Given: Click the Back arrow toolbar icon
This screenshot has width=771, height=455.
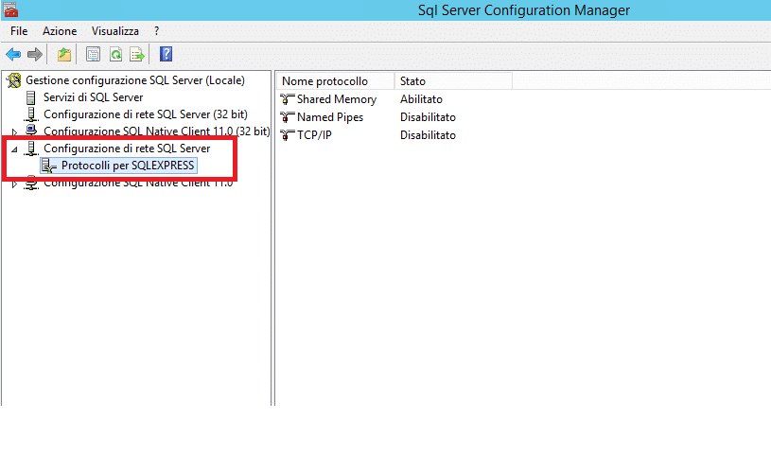Looking at the screenshot, I should point(13,54).
